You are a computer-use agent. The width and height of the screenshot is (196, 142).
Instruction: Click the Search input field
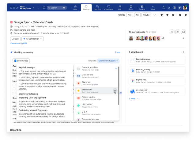point(57,8)
